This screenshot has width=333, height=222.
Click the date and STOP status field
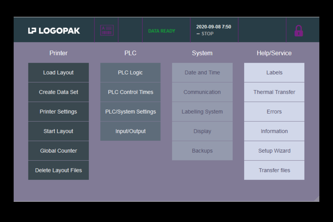point(214,30)
